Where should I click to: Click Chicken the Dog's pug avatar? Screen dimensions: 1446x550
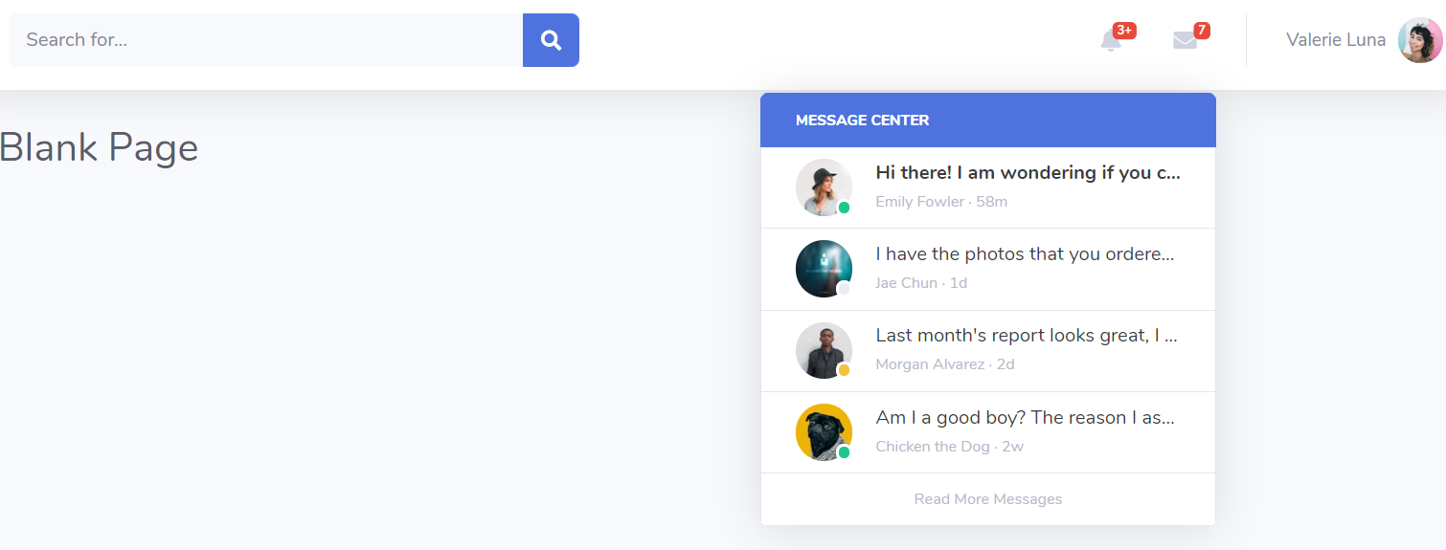[x=823, y=430]
